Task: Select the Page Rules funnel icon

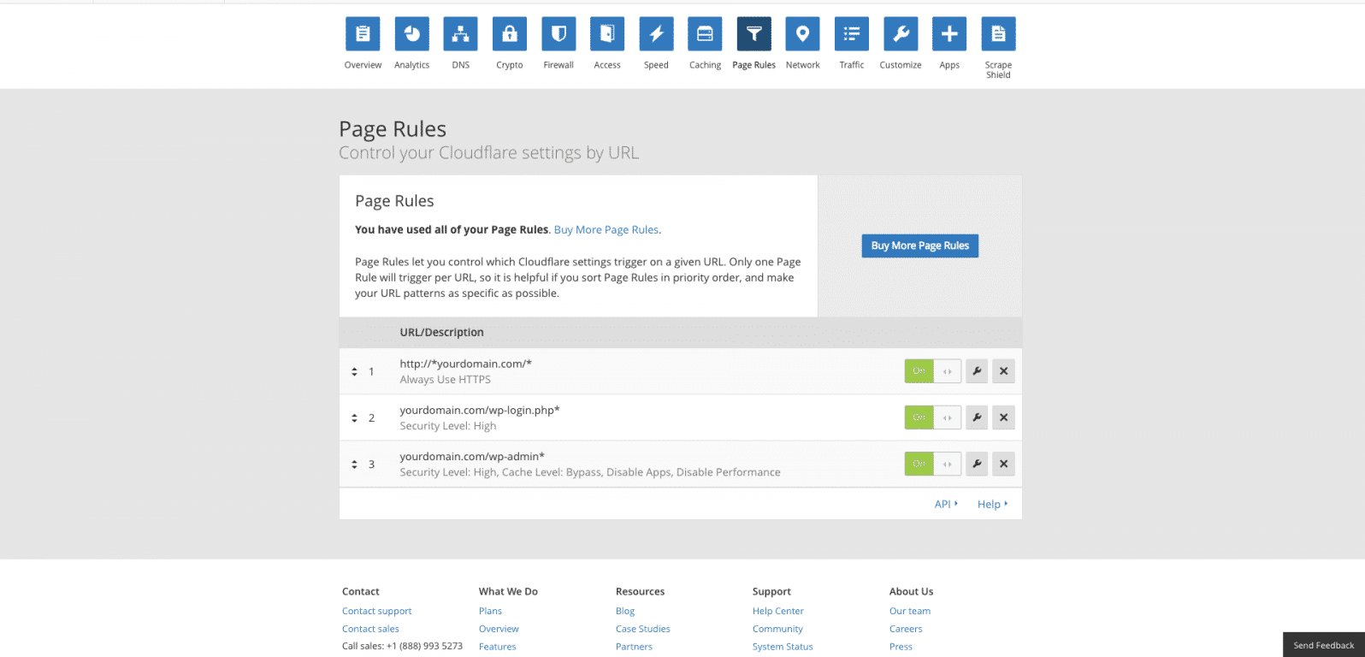Action: pyautogui.click(x=753, y=34)
